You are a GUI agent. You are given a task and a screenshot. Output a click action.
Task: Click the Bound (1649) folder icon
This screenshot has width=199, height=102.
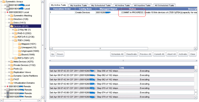[20, 55]
